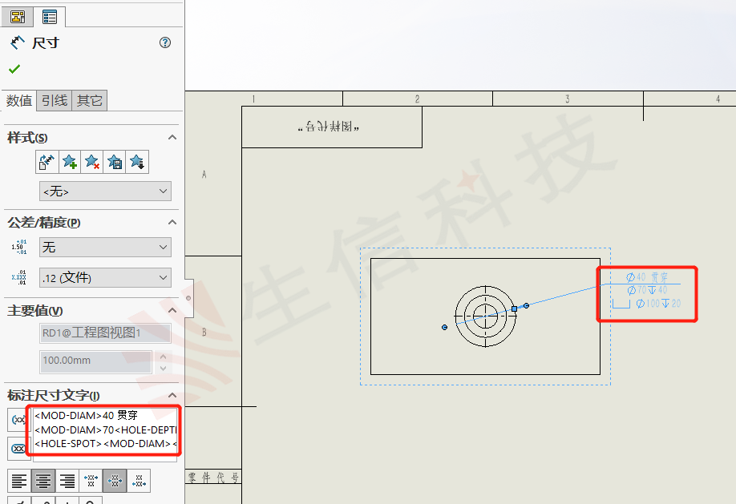
Task: Collapse the property panel using side handle
Action: click(x=188, y=298)
